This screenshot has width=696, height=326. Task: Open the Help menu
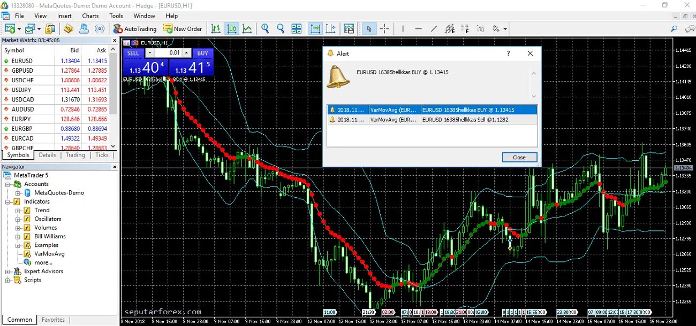pos(172,16)
